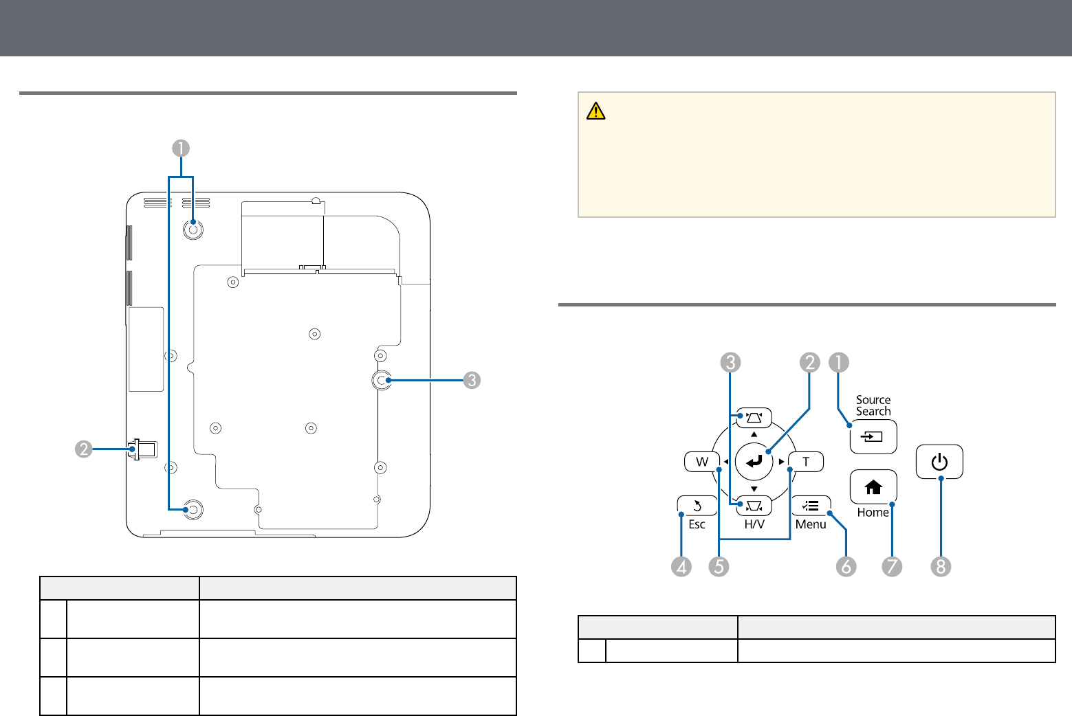The height and width of the screenshot is (716, 1072).
Task: Click the foot release lever on left edge
Action: tap(142, 449)
